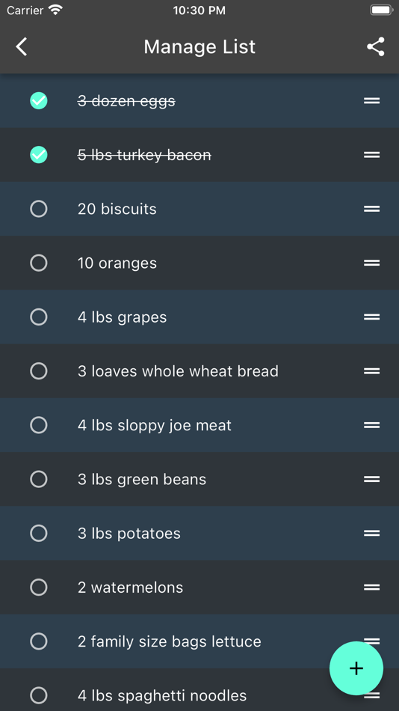This screenshot has height=711, width=399.
Task: Click reorder handle for 20 biscuits
Action: coord(372,209)
